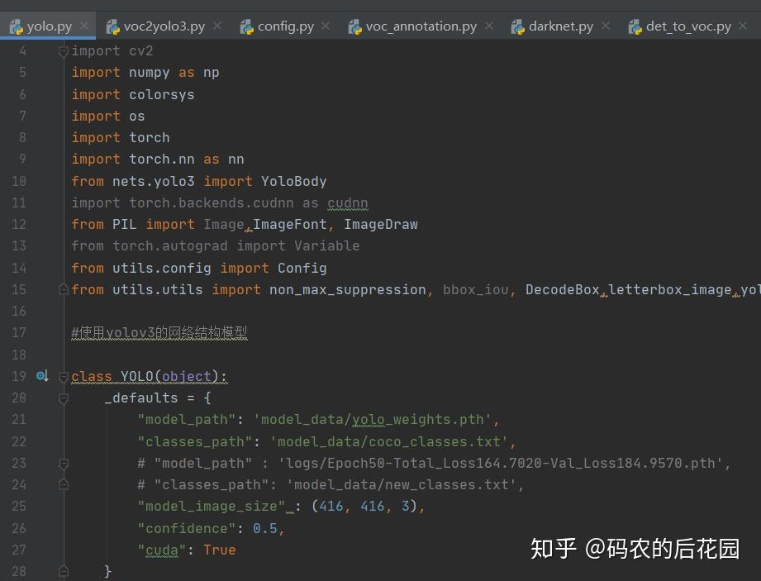761x581 pixels.
Task: Click line number 10 in the gutter
Action: click(x=18, y=180)
